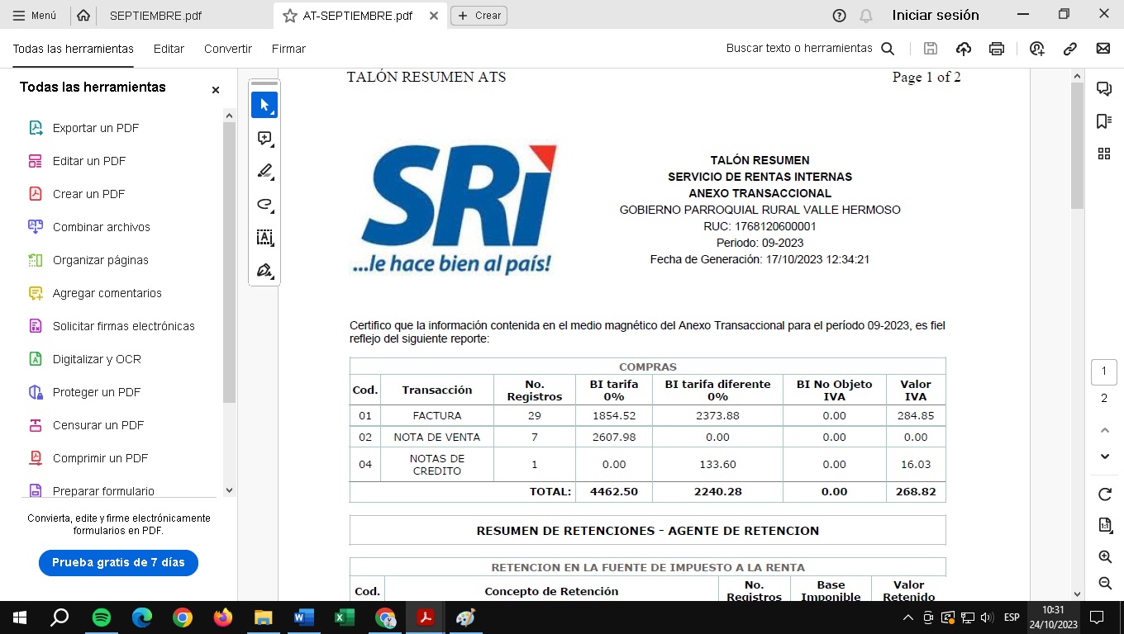
Task: Star the AT-SEPTIEMBRE.pdf tab as favorite
Action: pos(289,16)
